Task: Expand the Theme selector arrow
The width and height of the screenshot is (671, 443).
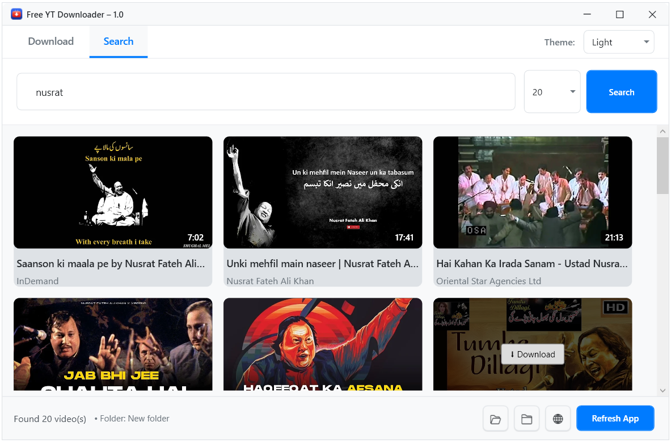Action: (646, 41)
